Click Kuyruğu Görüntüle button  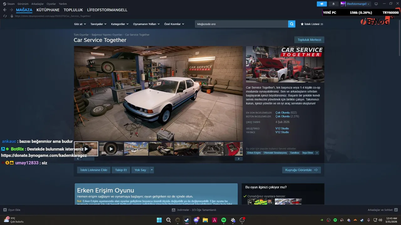pos(301,170)
